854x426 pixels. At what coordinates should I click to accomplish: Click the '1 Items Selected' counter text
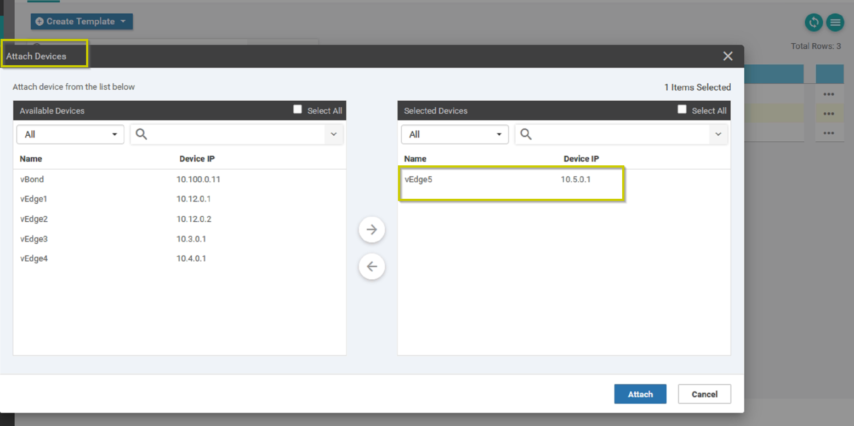point(697,87)
